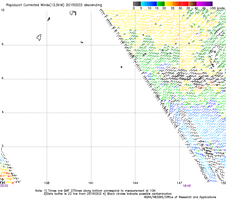Click the 'NOAA/NESDIS/Office of Research and Applications' credit
The width and height of the screenshot is (226, 199).
(180, 197)
